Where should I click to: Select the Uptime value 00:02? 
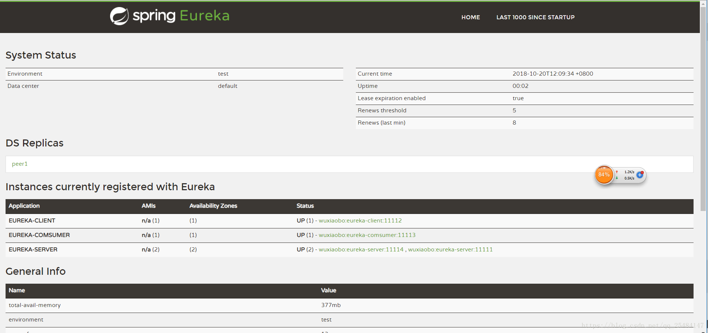tap(520, 86)
